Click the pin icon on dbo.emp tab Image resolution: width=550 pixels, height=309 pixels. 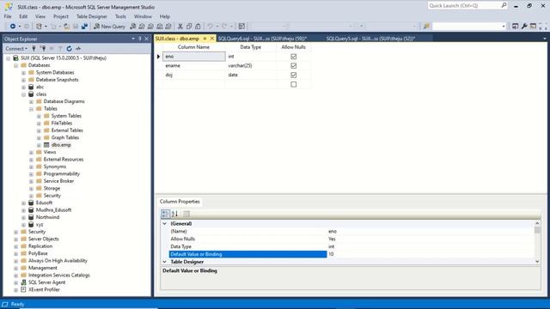(x=205, y=39)
